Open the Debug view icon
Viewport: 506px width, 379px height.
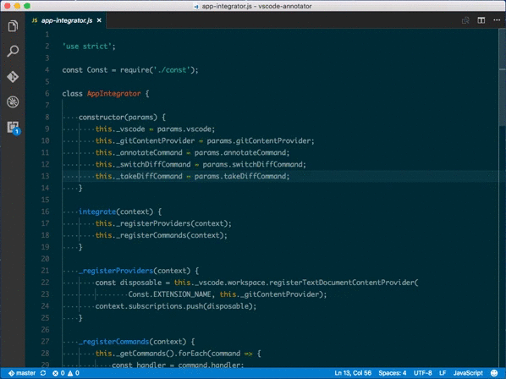[x=13, y=102]
